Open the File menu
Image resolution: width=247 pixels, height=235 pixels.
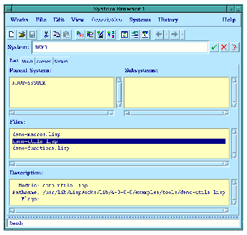(x=41, y=20)
